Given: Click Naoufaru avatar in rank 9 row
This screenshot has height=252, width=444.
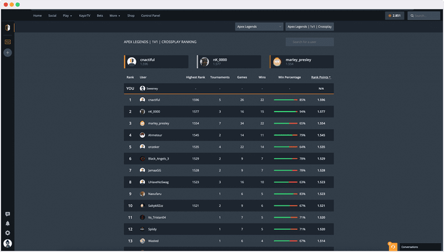Looking at the screenshot, I should 143,194.
